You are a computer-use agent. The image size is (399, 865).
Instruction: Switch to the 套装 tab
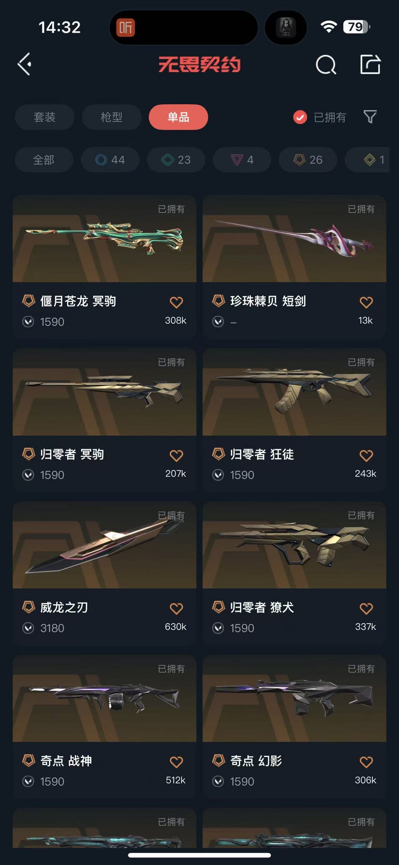point(45,117)
